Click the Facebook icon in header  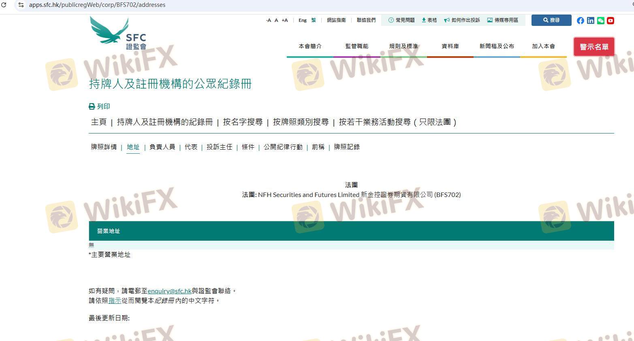coord(580,21)
